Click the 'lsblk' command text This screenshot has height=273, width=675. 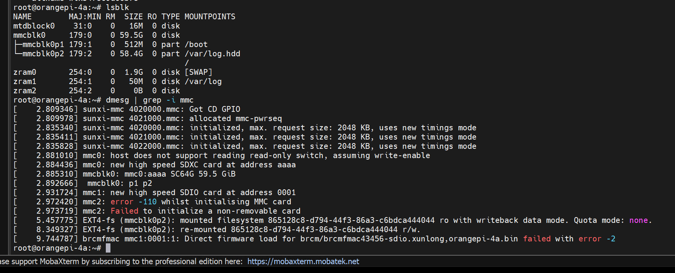point(117,7)
